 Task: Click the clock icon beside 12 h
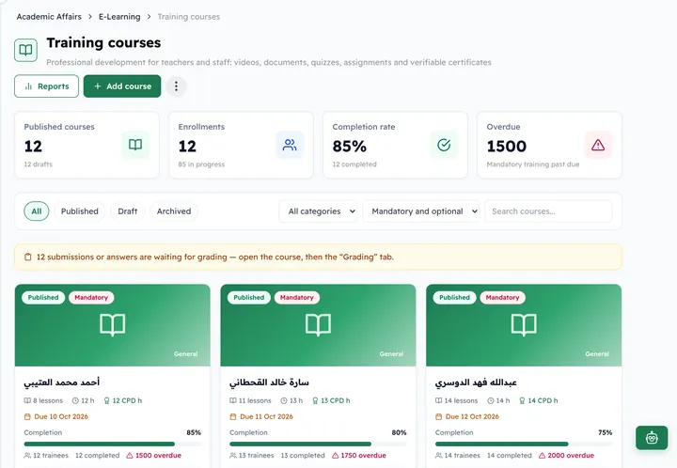point(75,400)
